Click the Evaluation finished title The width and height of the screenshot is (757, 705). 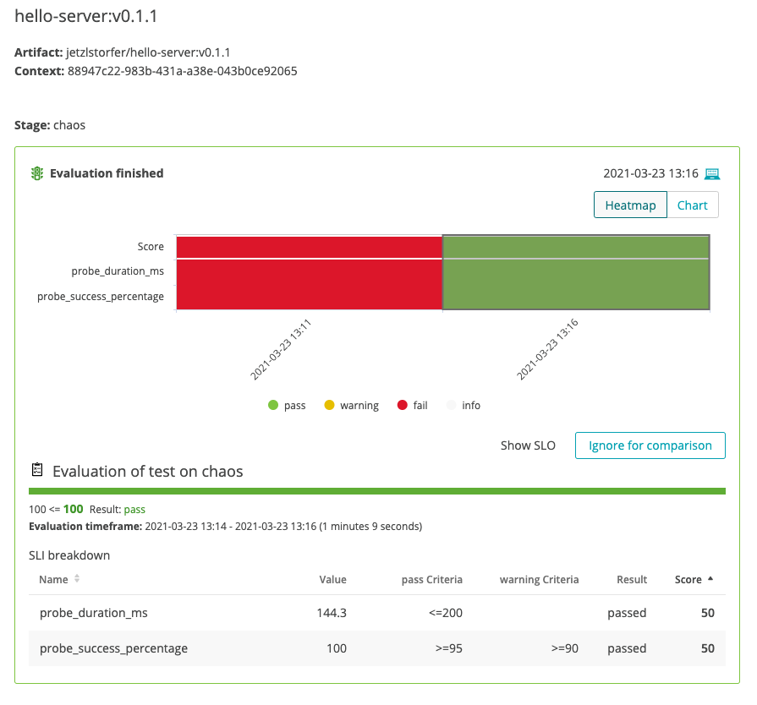[107, 173]
